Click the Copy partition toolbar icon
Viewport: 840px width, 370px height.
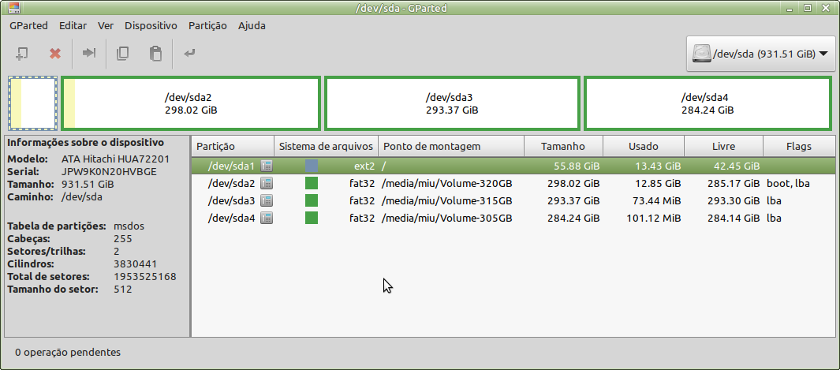pyautogui.click(x=122, y=54)
